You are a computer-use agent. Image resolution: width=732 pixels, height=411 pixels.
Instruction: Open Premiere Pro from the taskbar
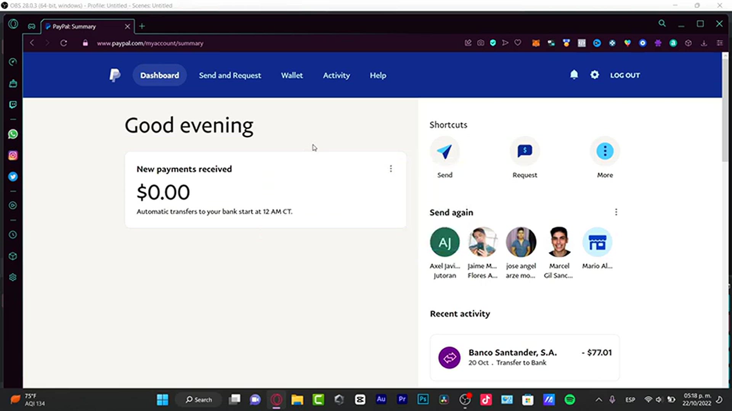click(x=402, y=399)
